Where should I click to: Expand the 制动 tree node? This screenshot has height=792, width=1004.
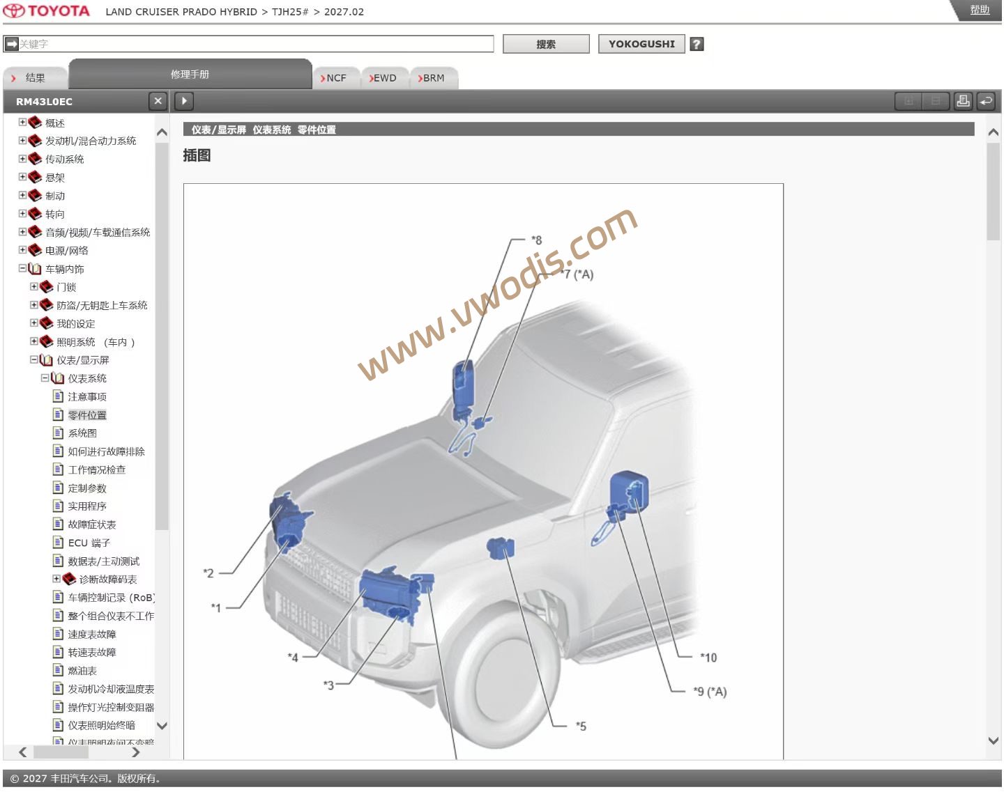(22, 195)
